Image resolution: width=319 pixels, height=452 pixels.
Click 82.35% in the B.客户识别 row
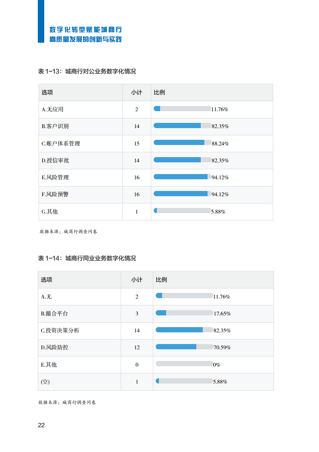tap(220, 126)
